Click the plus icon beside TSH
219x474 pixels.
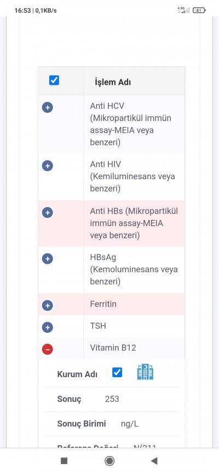pos(48,327)
